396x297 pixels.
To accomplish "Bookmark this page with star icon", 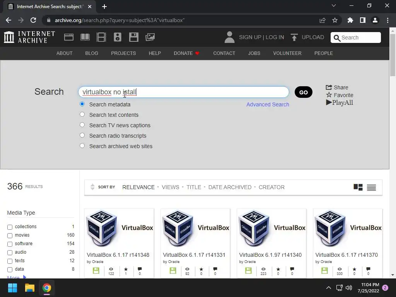I will [x=335, y=20].
